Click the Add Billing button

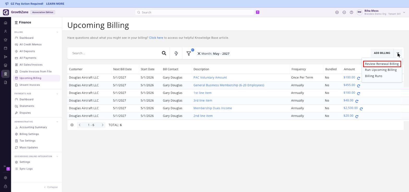coord(382,53)
